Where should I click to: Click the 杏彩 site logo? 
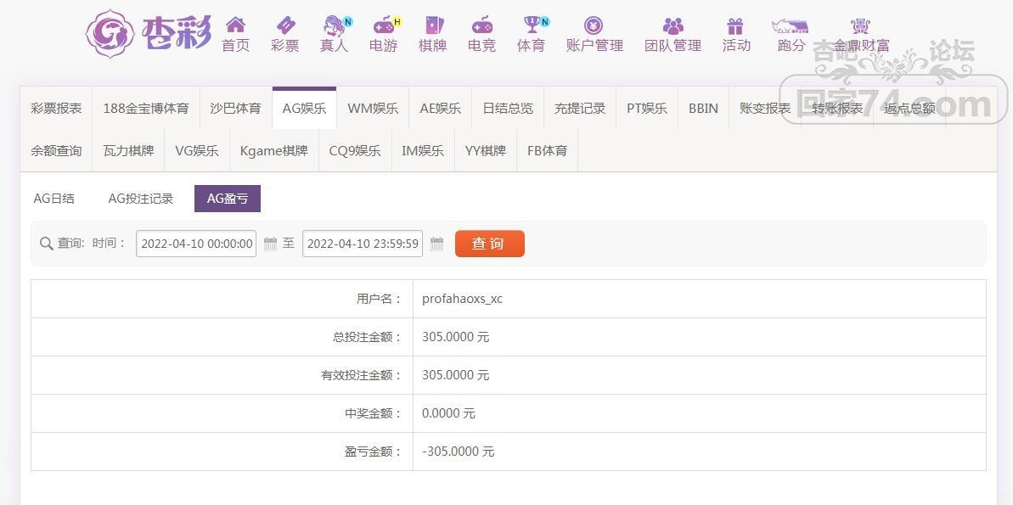(x=149, y=34)
